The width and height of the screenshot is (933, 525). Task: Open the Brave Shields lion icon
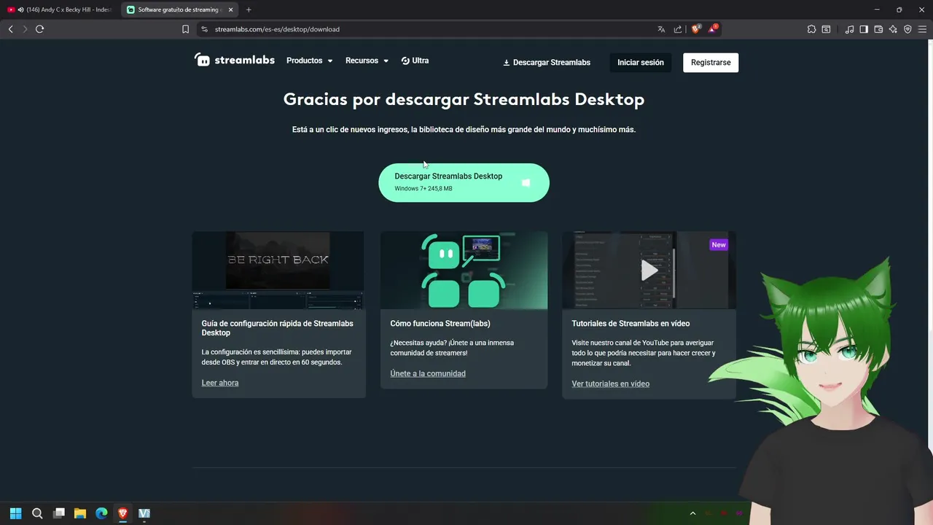click(695, 28)
